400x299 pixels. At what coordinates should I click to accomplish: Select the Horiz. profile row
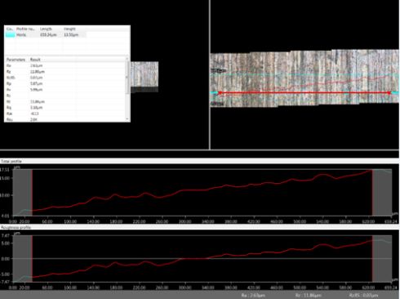pyautogui.click(x=46, y=34)
